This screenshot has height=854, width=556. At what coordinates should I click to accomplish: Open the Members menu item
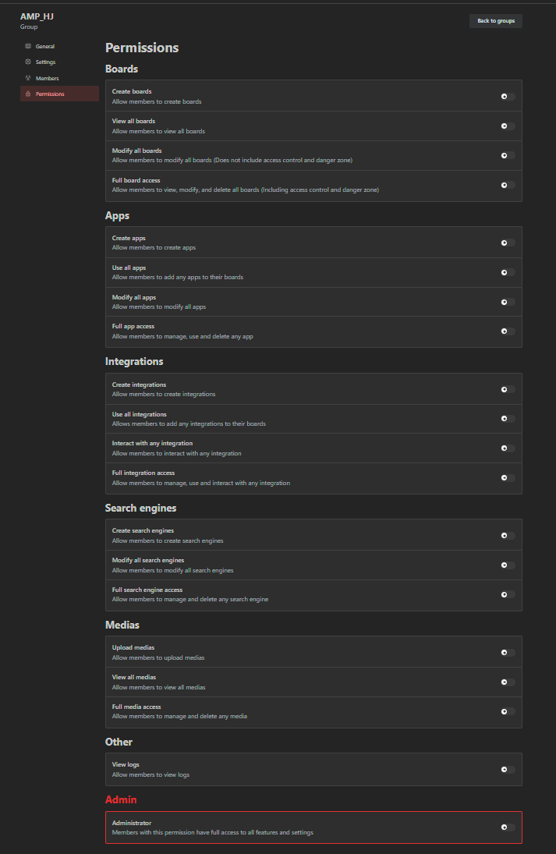pyautogui.click(x=47, y=78)
